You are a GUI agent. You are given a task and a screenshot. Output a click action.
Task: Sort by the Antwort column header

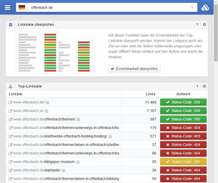(183, 94)
